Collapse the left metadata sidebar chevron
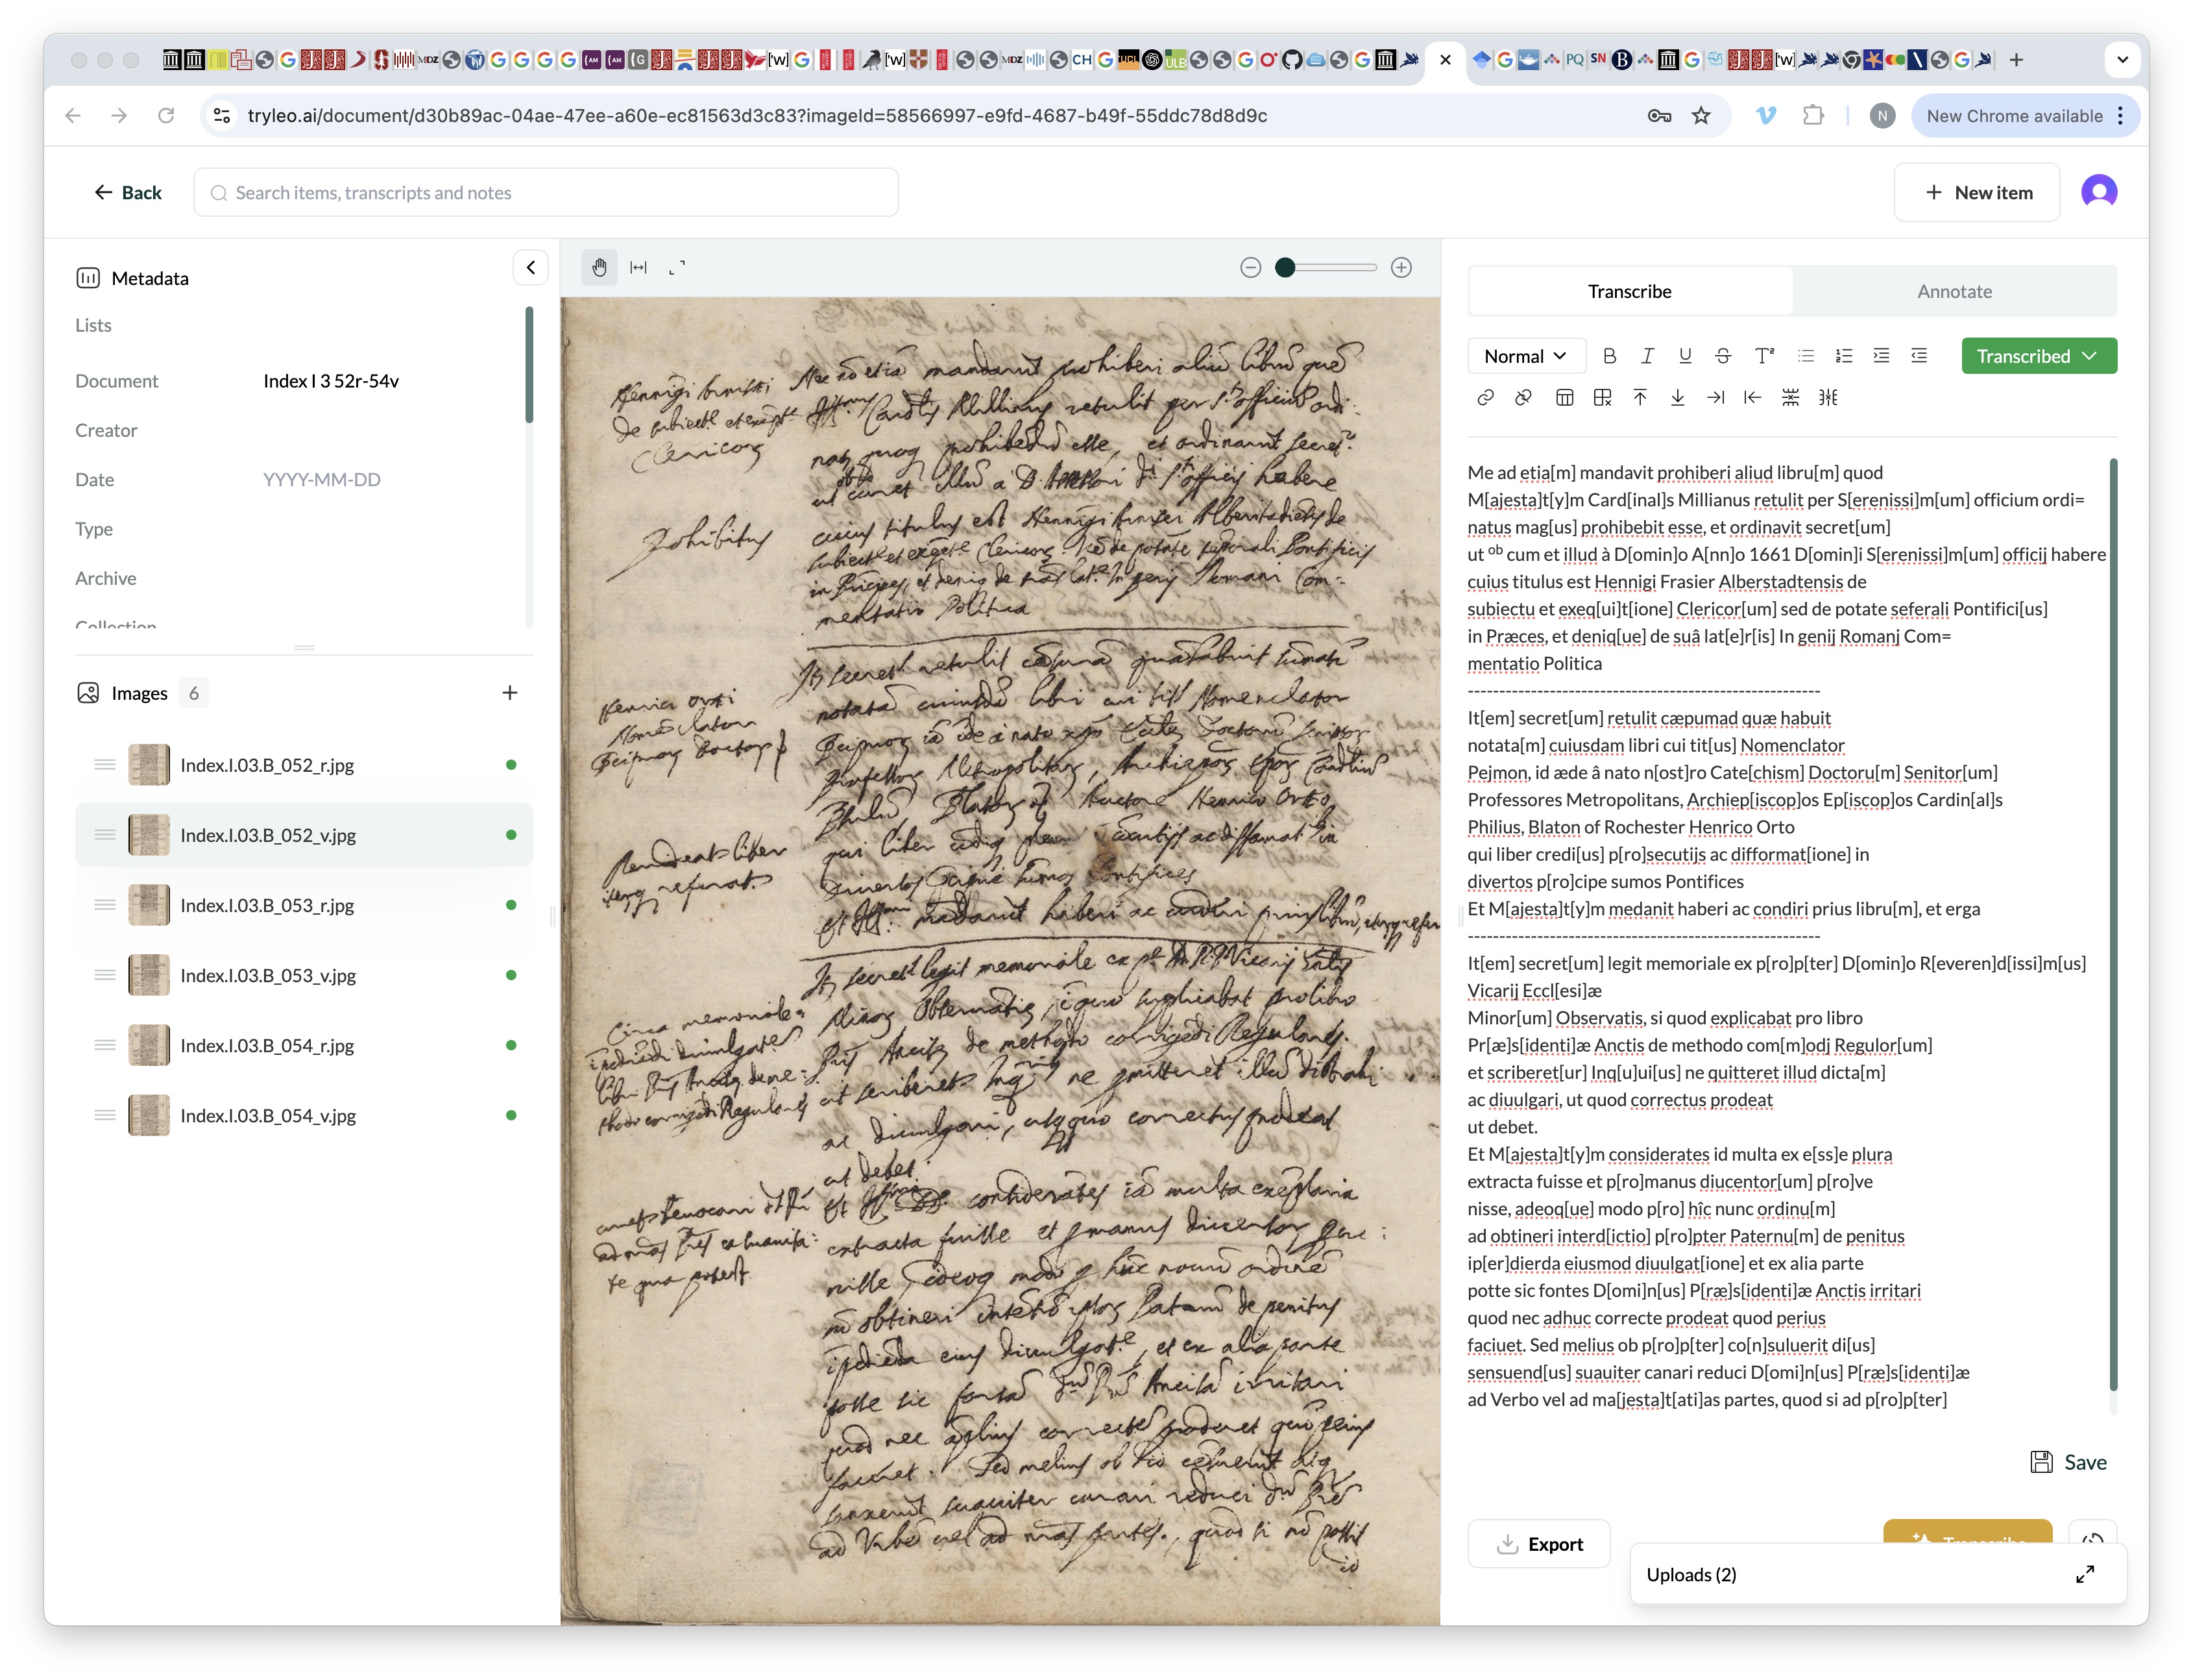 [531, 267]
